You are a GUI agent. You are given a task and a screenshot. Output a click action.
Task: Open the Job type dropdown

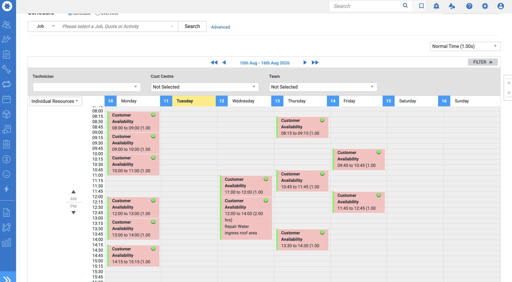45,26
